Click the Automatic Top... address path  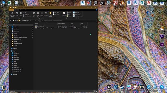click(26, 21)
